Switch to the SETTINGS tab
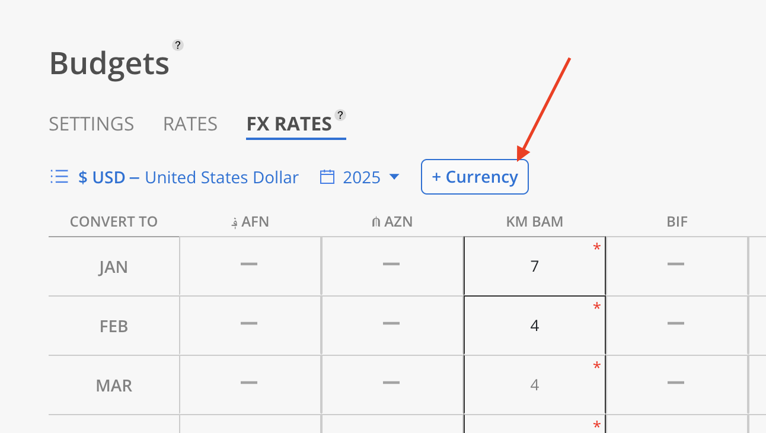 click(91, 124)
